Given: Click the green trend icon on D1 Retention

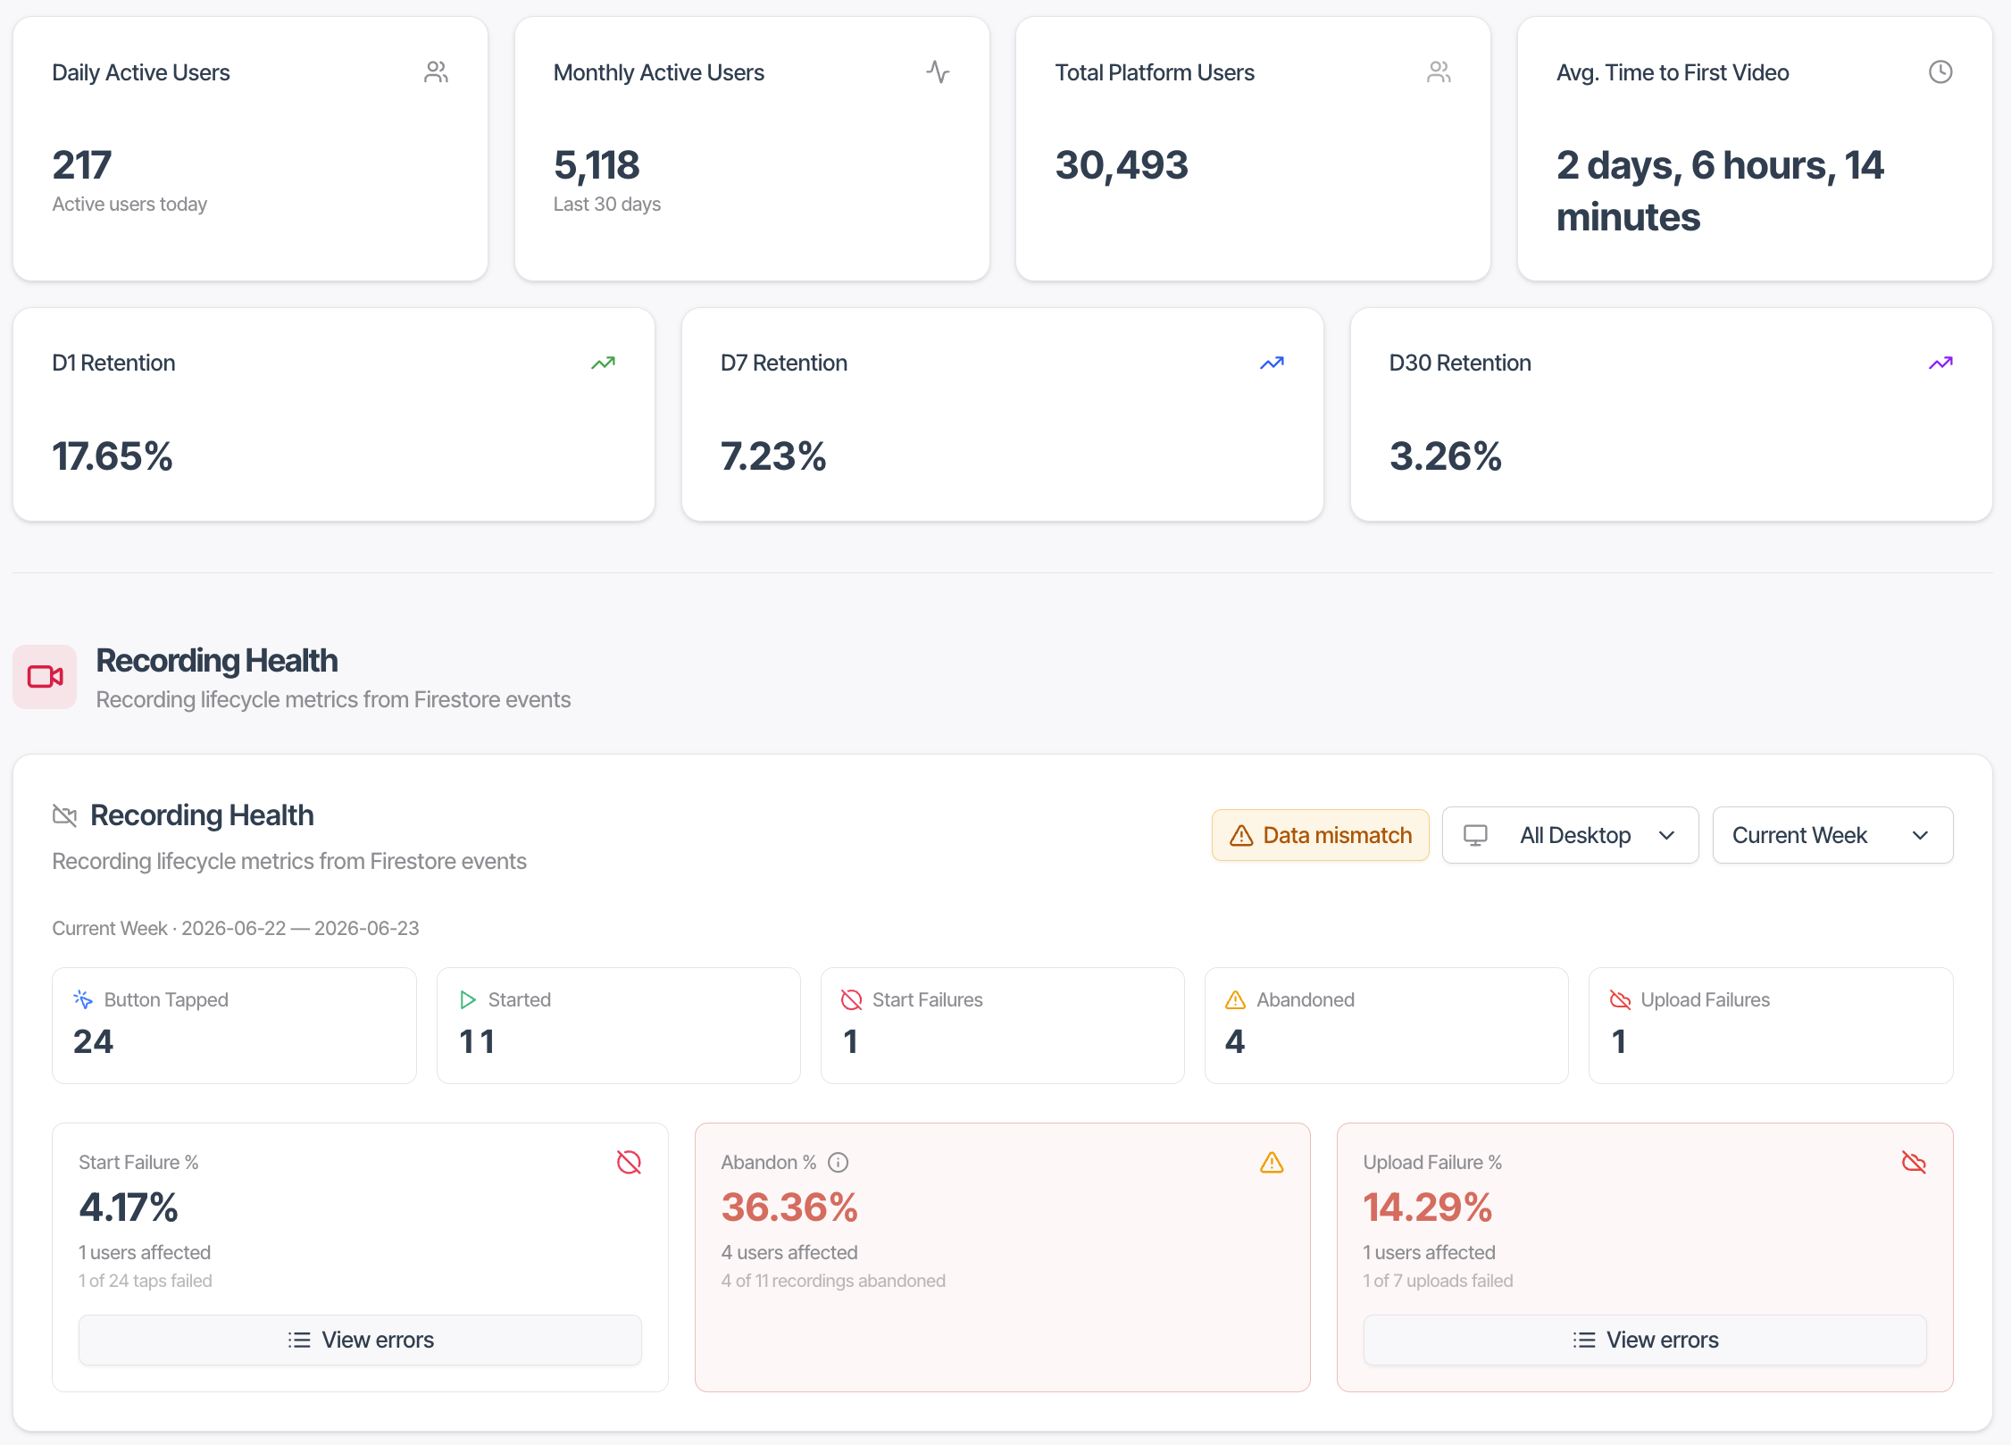Looking at the screenshot, I should pyautogui.click(x=603, y=363).
